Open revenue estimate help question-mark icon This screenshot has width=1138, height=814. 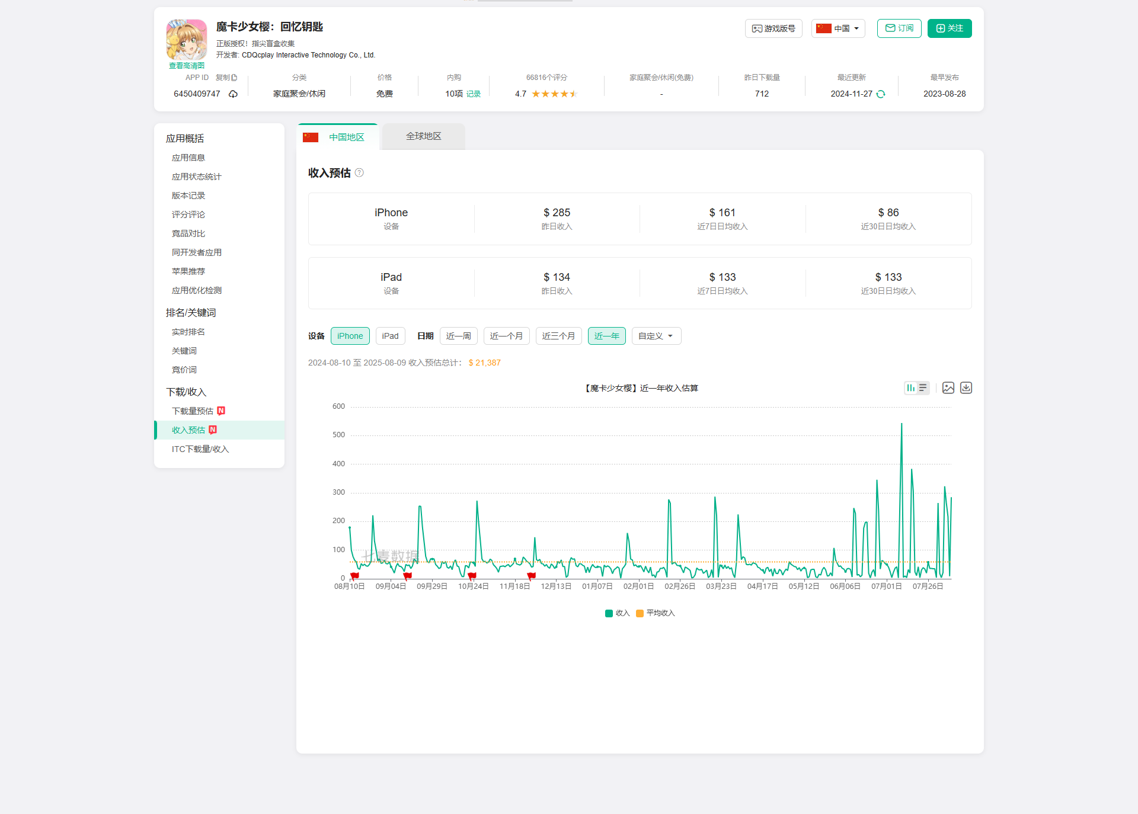click(x=359, y=172)
